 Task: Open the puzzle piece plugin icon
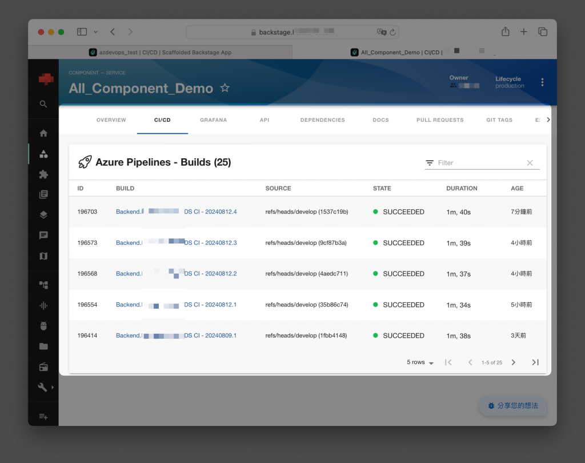click(43, 174)
